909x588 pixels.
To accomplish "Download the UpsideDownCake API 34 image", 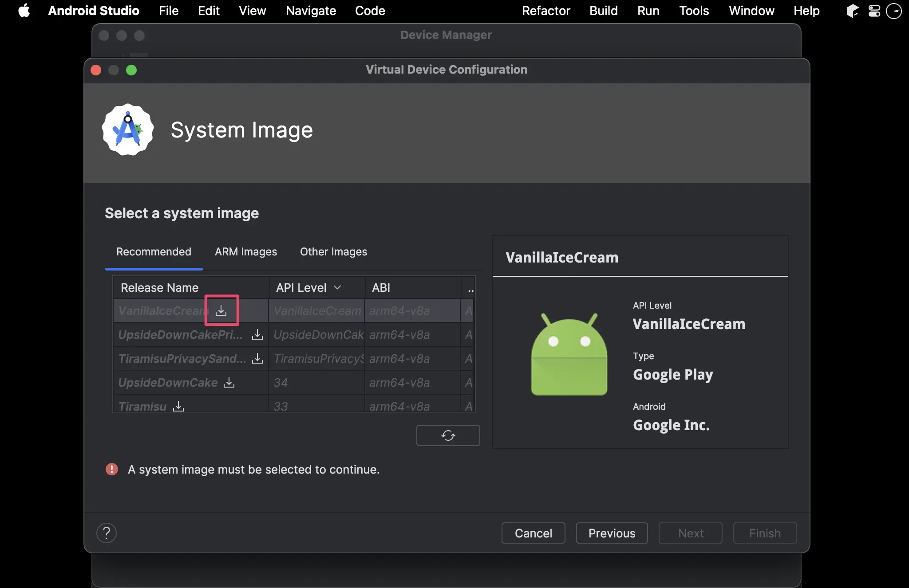I will (x=229, y=382).
